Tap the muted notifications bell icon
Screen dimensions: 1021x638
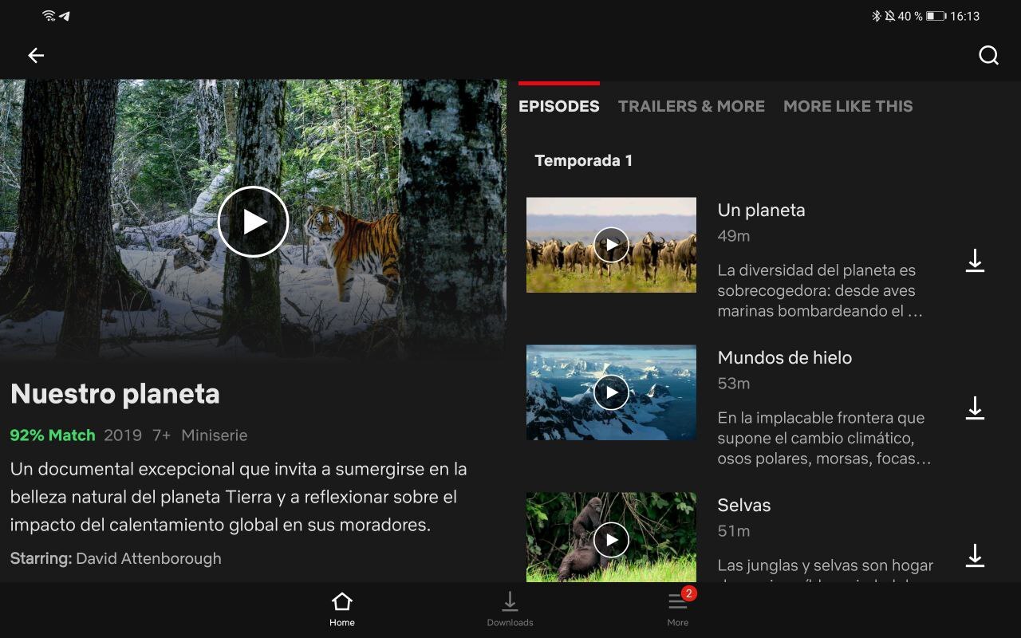(x=889, y=16)
